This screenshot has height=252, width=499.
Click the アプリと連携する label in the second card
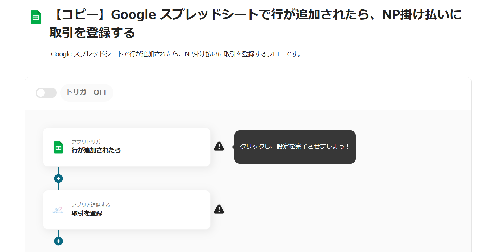[91, 205]
